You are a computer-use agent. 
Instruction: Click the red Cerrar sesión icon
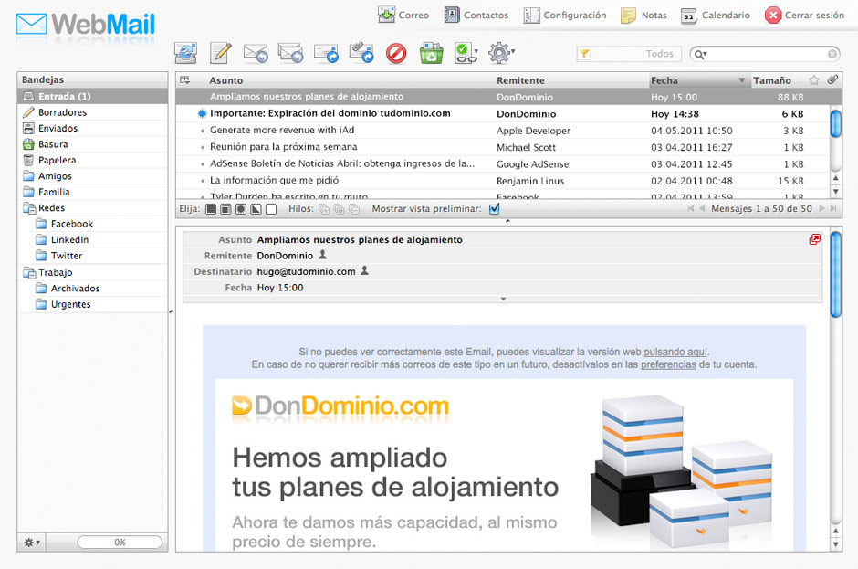[772, 16]
